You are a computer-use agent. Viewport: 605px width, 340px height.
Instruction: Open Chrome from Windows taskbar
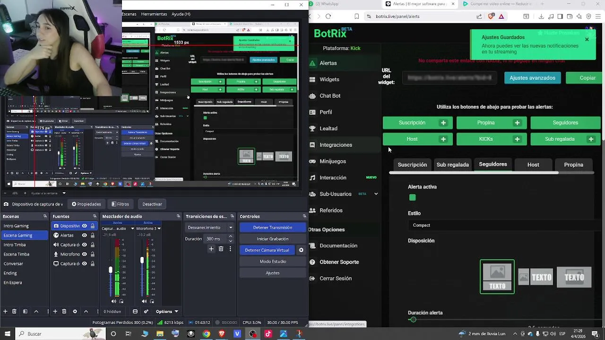[207, 334]
